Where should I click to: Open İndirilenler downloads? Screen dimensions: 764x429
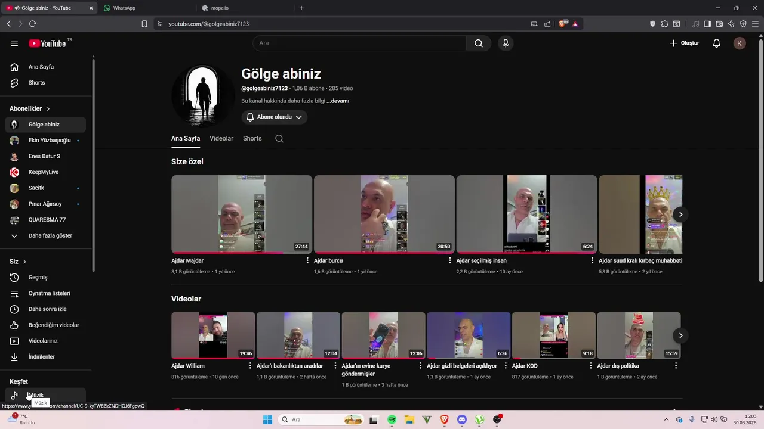(x=45, y=356)
